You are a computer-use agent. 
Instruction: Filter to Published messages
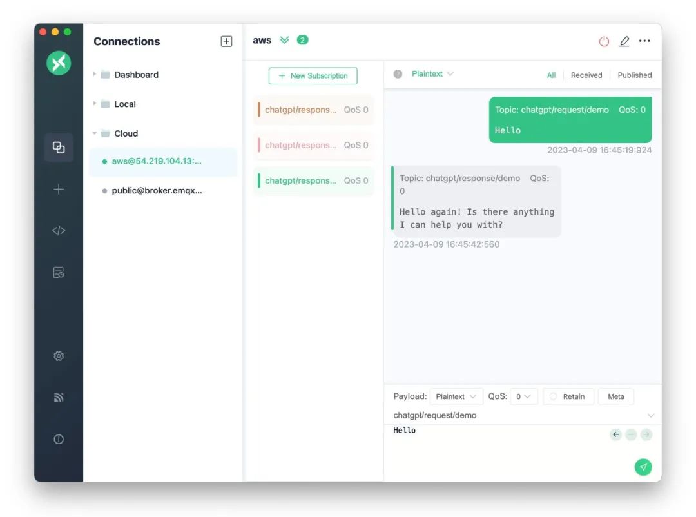click(x=635, y=75)
